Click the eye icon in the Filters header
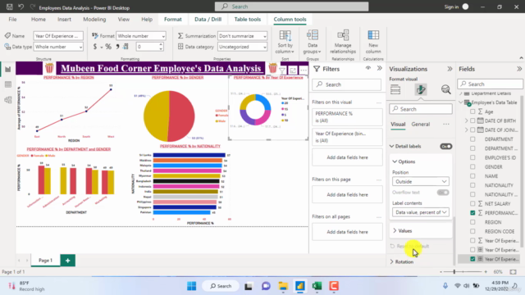 (x=368, y=68)
